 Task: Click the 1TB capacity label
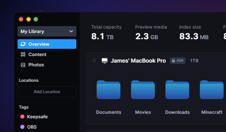(x=194, y=60)
